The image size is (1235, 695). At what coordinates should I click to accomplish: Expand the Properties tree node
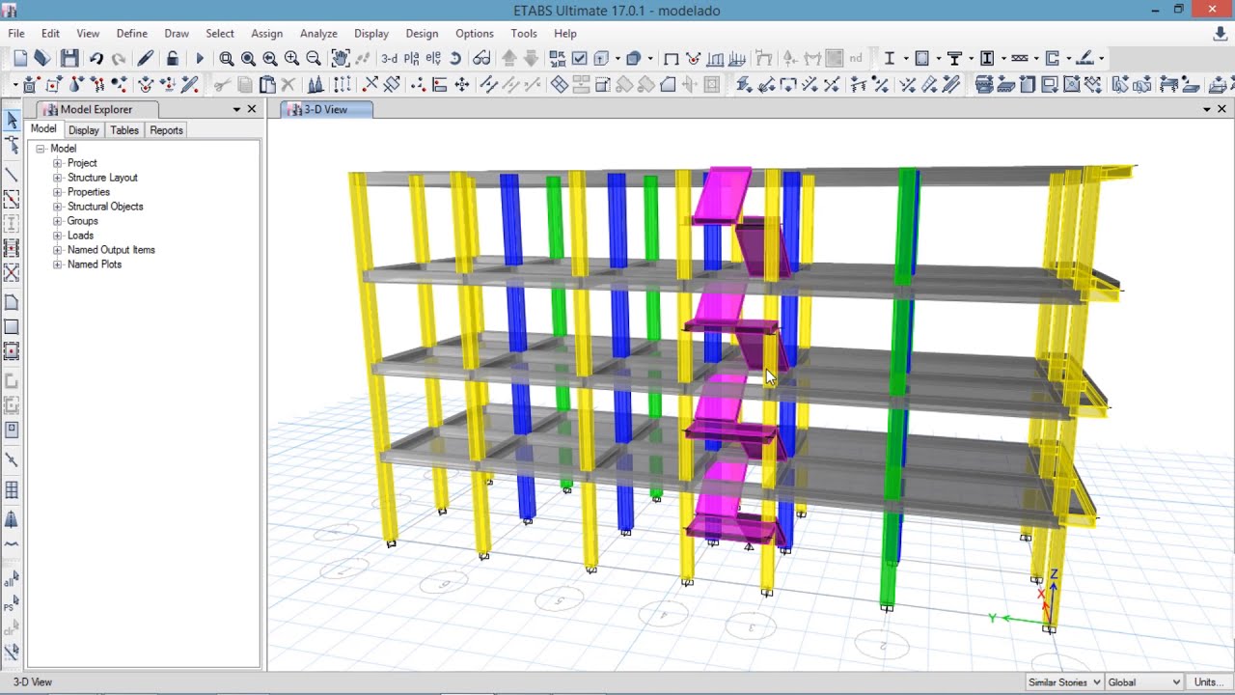point(57,192)
